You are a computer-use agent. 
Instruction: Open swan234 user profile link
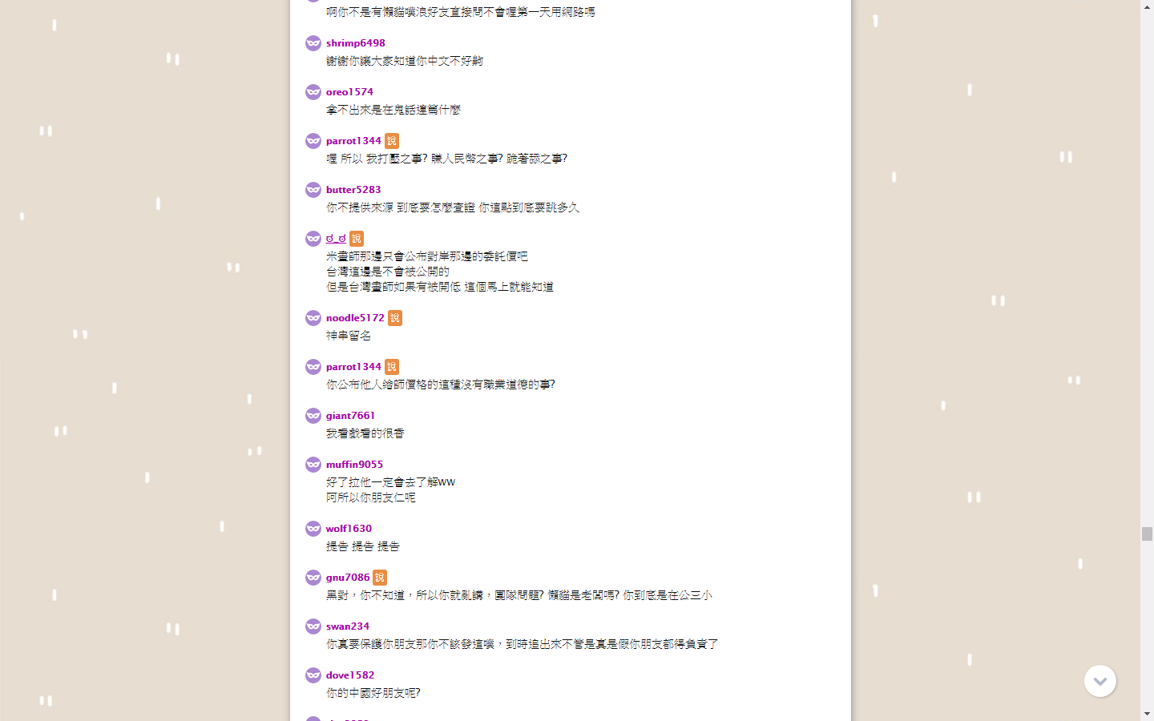click(x=348, y=626)
